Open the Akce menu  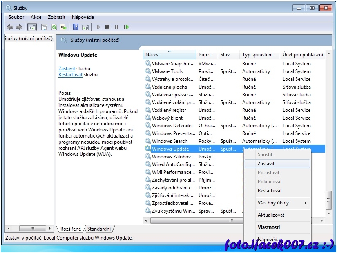[x=36, y=17]
